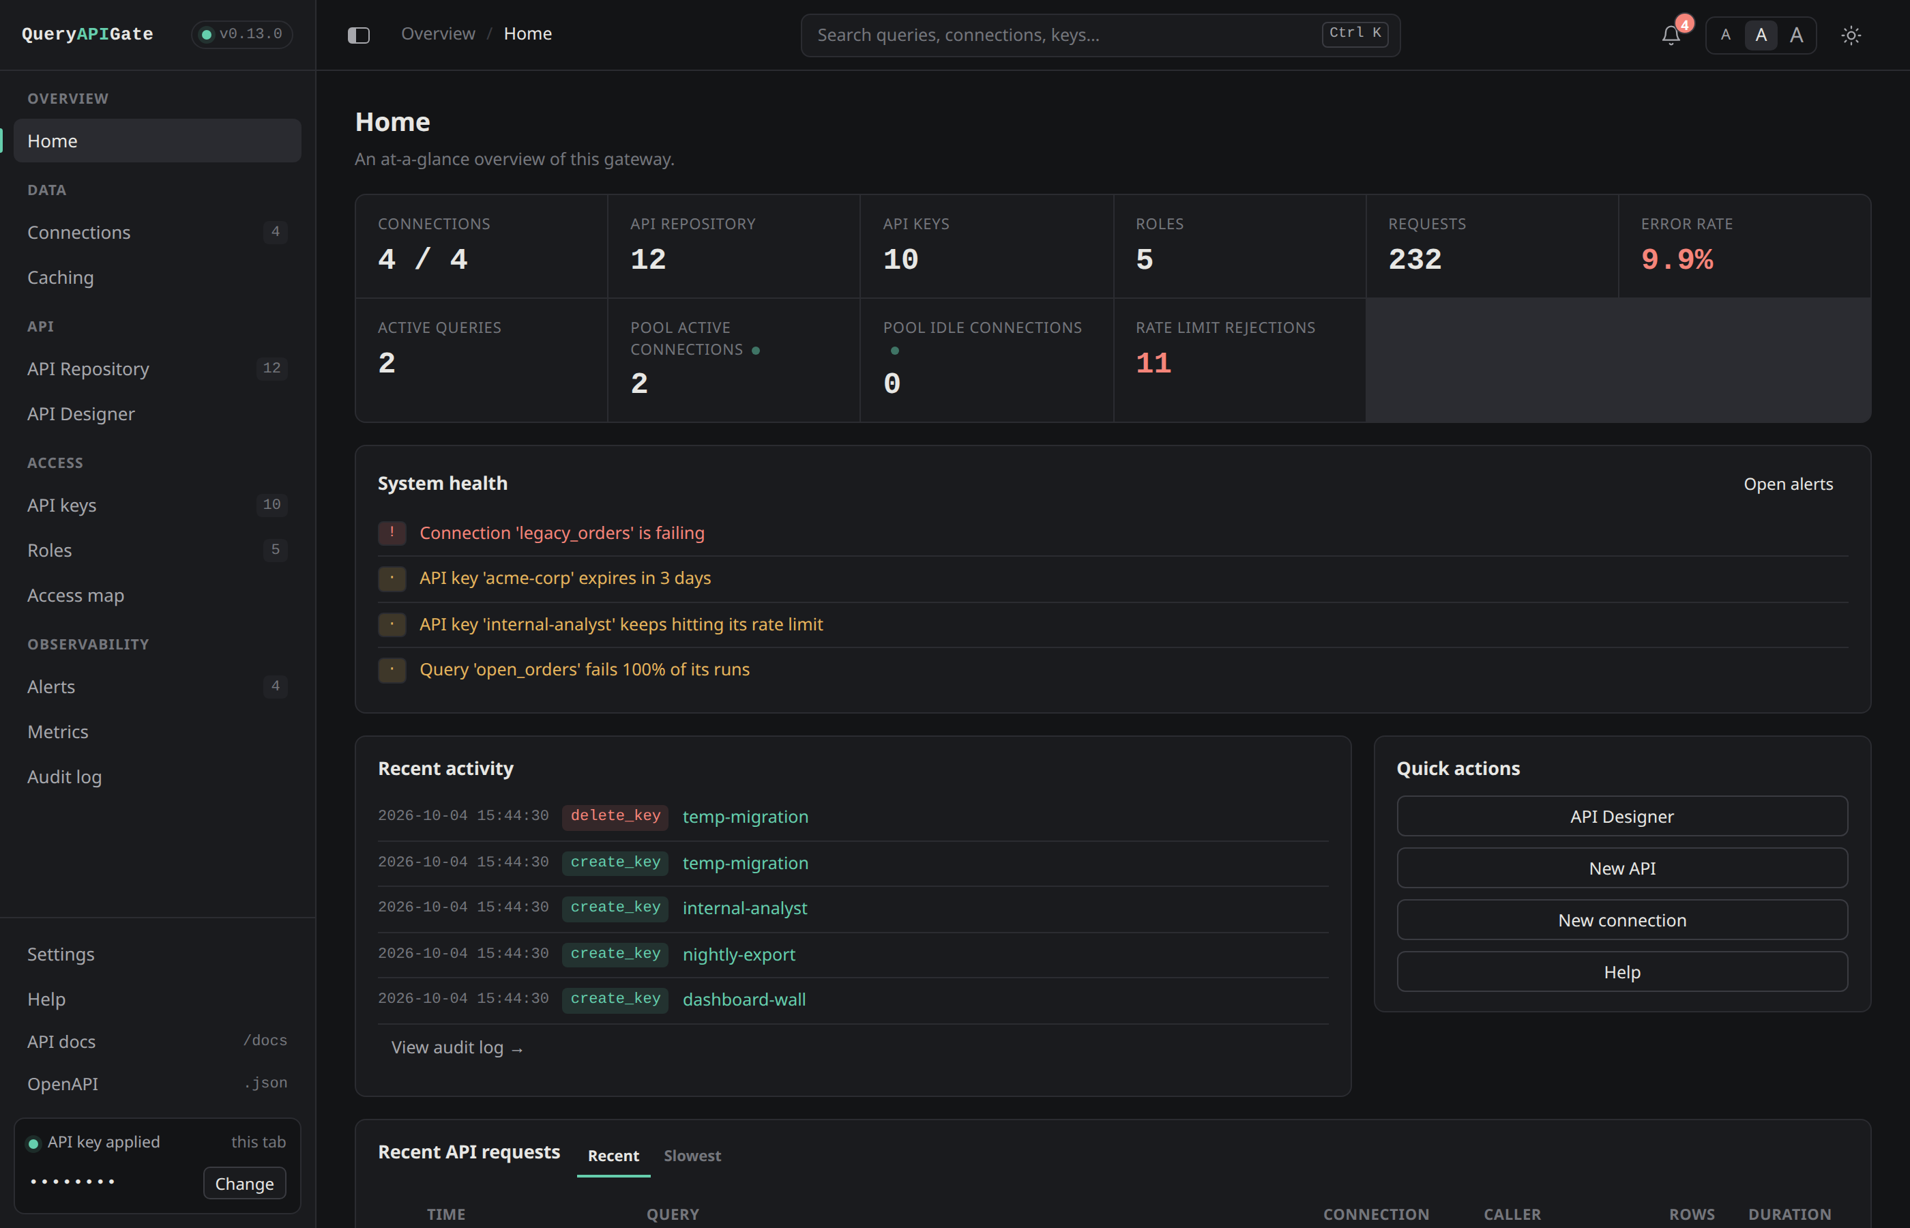Go to Caching page
This screenshot has width=1910, height=1228.
pos(157,278)
